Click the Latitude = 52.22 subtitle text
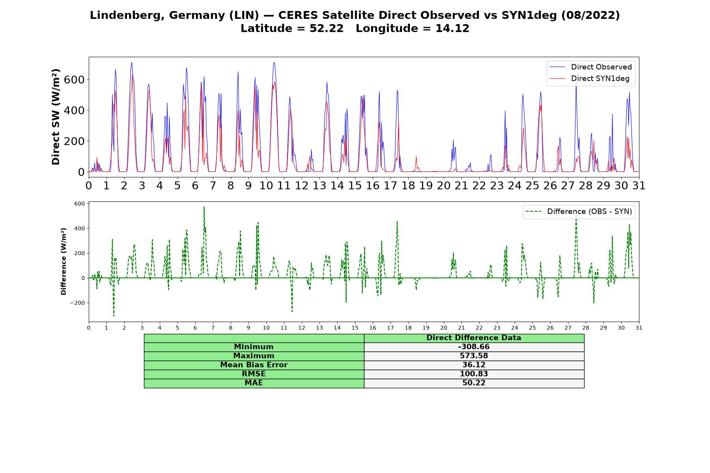710x473 pixels. pyautogui.click(x=292, y=28)
